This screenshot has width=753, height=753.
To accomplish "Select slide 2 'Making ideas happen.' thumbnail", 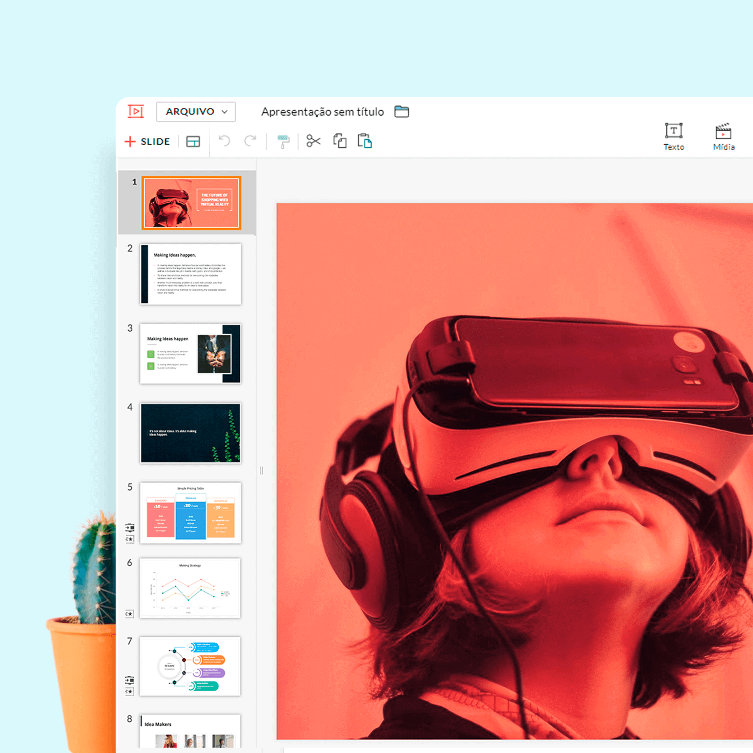I will [191, 274].
